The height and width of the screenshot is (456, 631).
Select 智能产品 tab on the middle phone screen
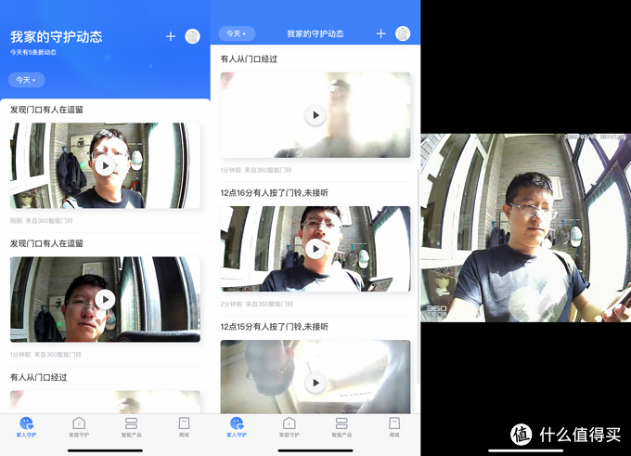point(341,427)
